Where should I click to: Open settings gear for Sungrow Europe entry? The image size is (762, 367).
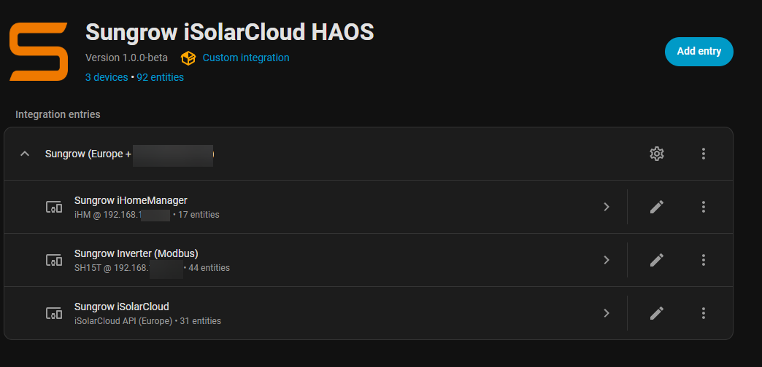pos(657,154)
